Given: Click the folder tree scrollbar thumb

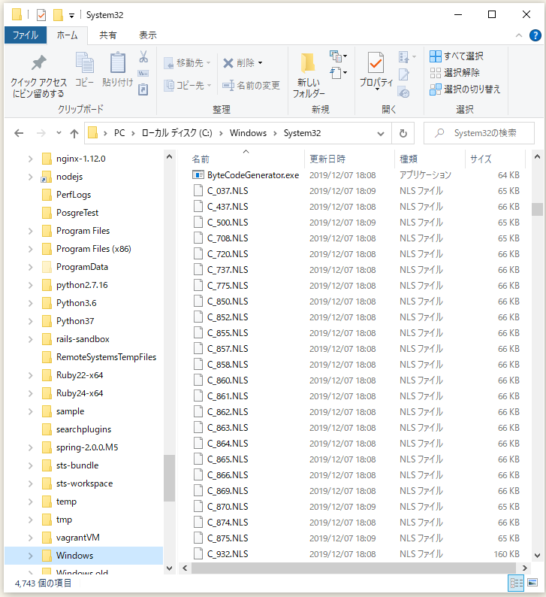Looking at the screenshot, I should (169, 478).
